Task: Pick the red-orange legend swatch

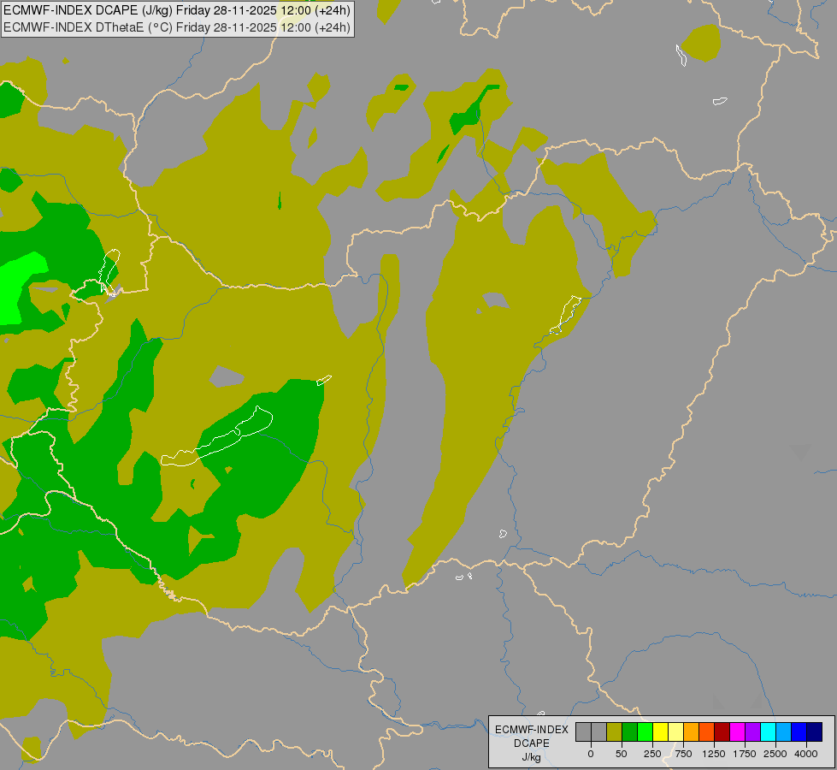Action: click(x=707, y=732)
